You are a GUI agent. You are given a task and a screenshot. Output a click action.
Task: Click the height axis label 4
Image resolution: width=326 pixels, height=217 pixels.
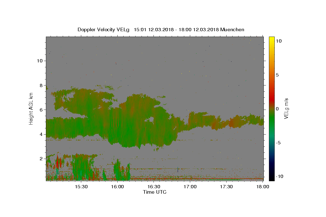(41, 134)
